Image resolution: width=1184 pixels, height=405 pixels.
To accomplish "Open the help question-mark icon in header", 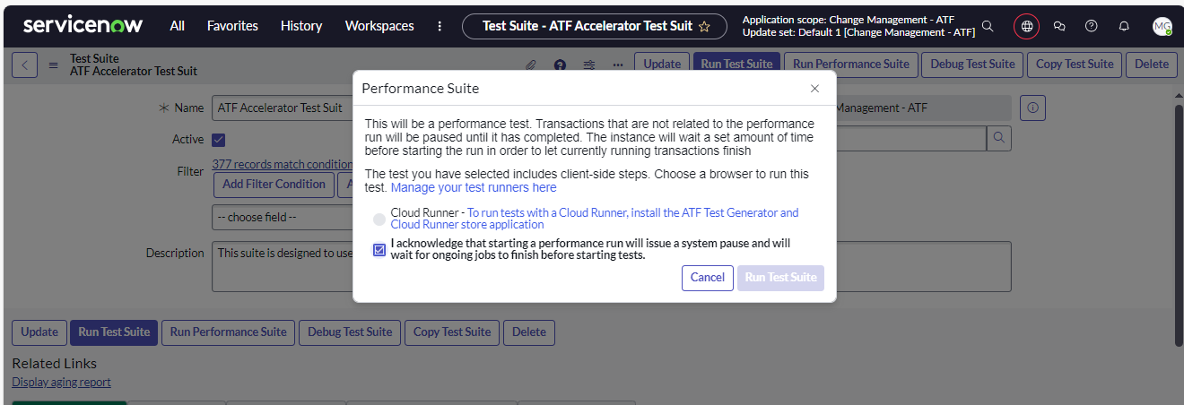I will pyautogui.click(x=1092, y=26).
